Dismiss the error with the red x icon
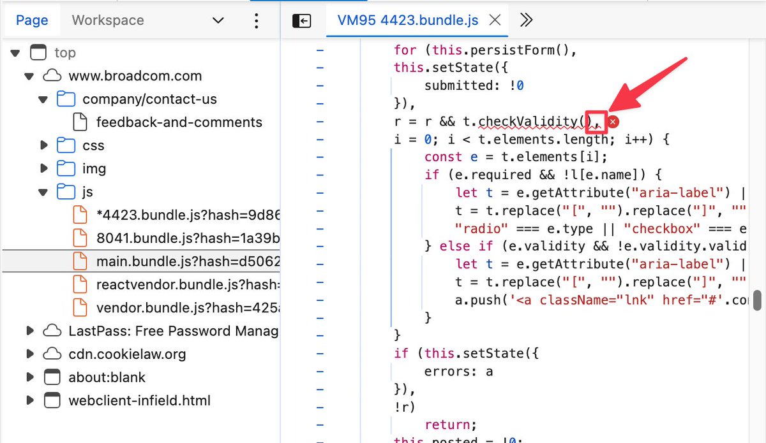This screenshot has height=443, width=766. coord(613,121)
